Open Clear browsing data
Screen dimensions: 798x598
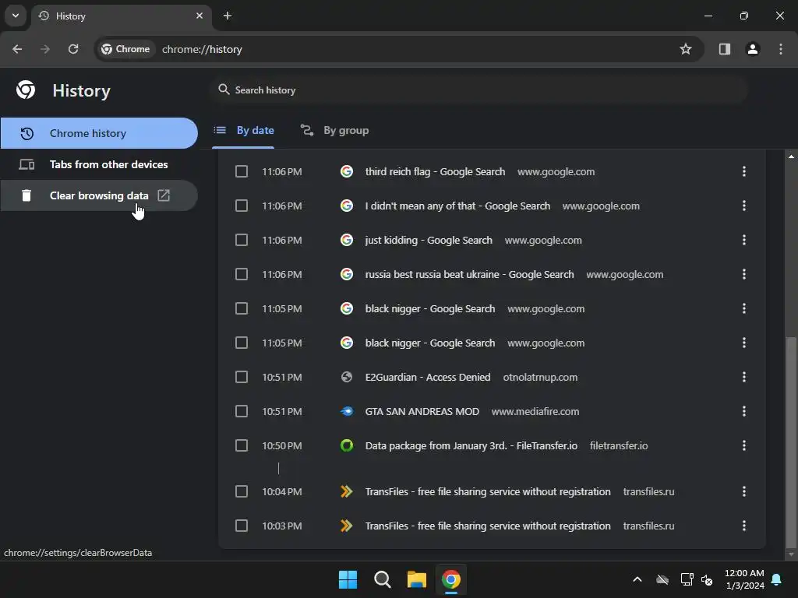point(99,195)
